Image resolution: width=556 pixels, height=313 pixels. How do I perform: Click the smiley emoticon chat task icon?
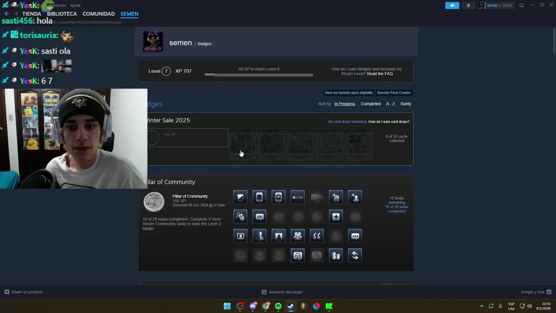298,256
